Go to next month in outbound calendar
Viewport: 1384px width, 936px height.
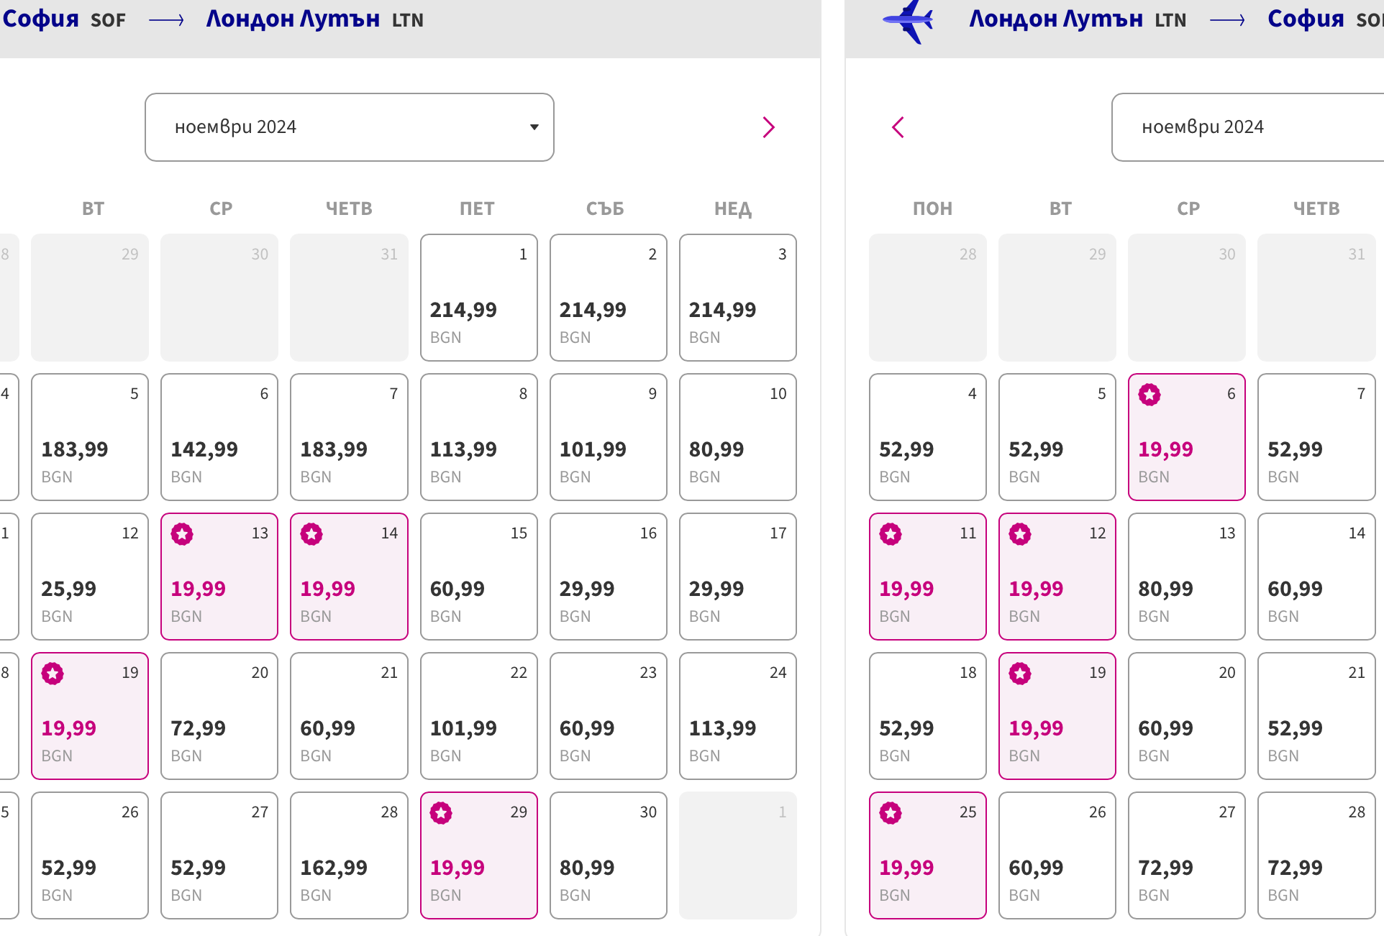[x=768, y=127]
